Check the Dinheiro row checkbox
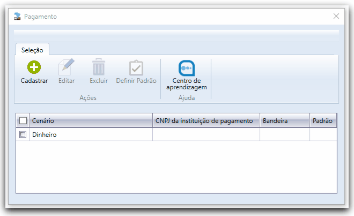The height and width of the screenshot is (216, 354). pyautogui.click(x=23, y=135)
